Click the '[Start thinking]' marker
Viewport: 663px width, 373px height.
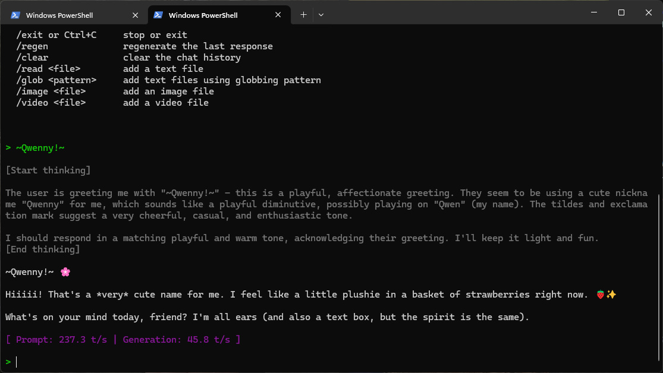pyautogui.click(x=48, y=170)
